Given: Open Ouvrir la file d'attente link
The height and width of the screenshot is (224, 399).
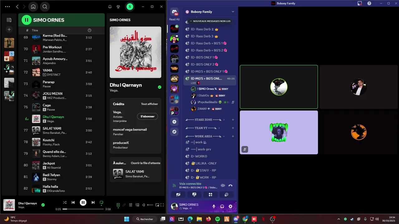Looking at the screenshot, I should (146, 163).
